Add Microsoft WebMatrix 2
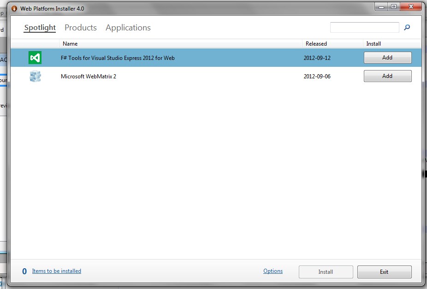This screenshot has width=427, height=289. 387,76
